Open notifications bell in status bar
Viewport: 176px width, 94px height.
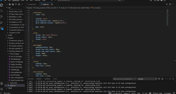(x=174, y=93)
